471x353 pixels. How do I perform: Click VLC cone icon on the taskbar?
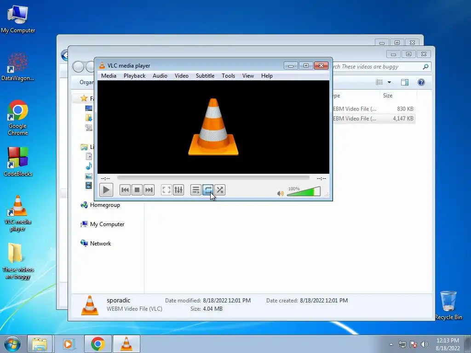pos(126,344)
